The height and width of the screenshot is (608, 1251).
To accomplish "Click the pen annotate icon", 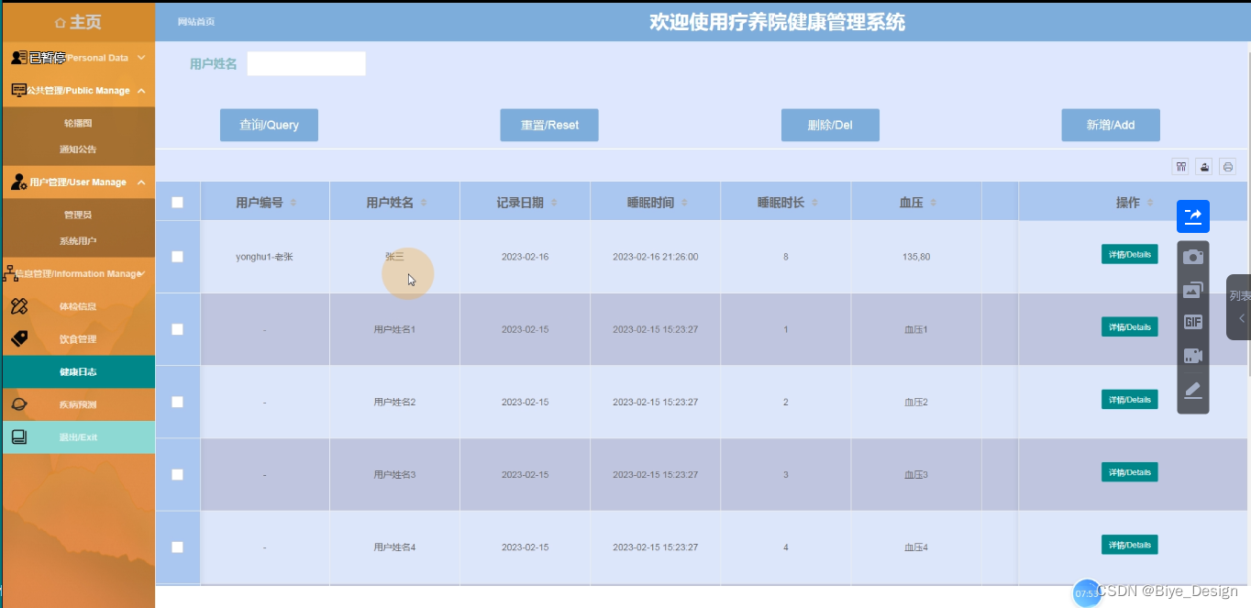I will pyautogui.click(x=1193, y=390).
